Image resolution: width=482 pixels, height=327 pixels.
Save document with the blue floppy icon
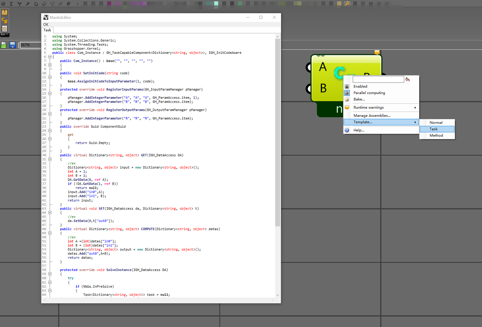[x=13, y=45]
